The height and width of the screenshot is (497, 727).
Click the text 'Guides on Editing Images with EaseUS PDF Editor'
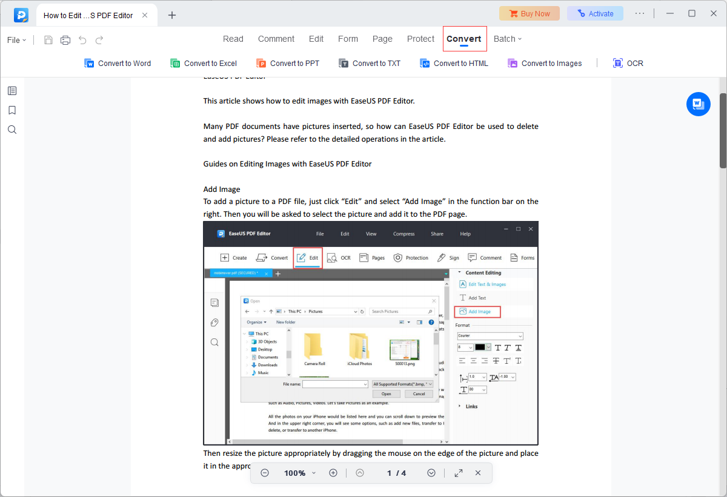tap(288, 164)
